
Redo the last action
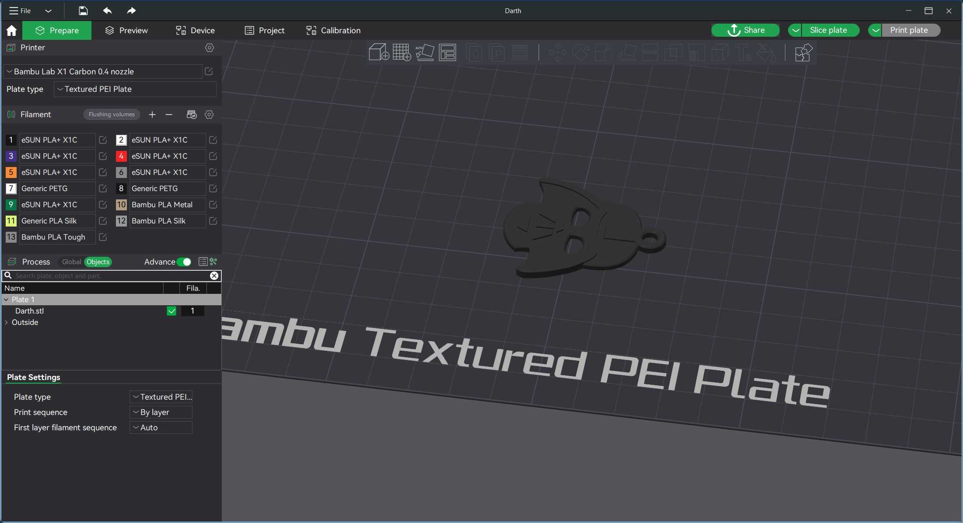pos(131,10)
